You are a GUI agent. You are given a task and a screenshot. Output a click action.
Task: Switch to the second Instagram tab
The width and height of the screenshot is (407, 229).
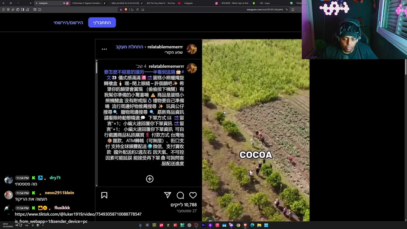[188, 3]
